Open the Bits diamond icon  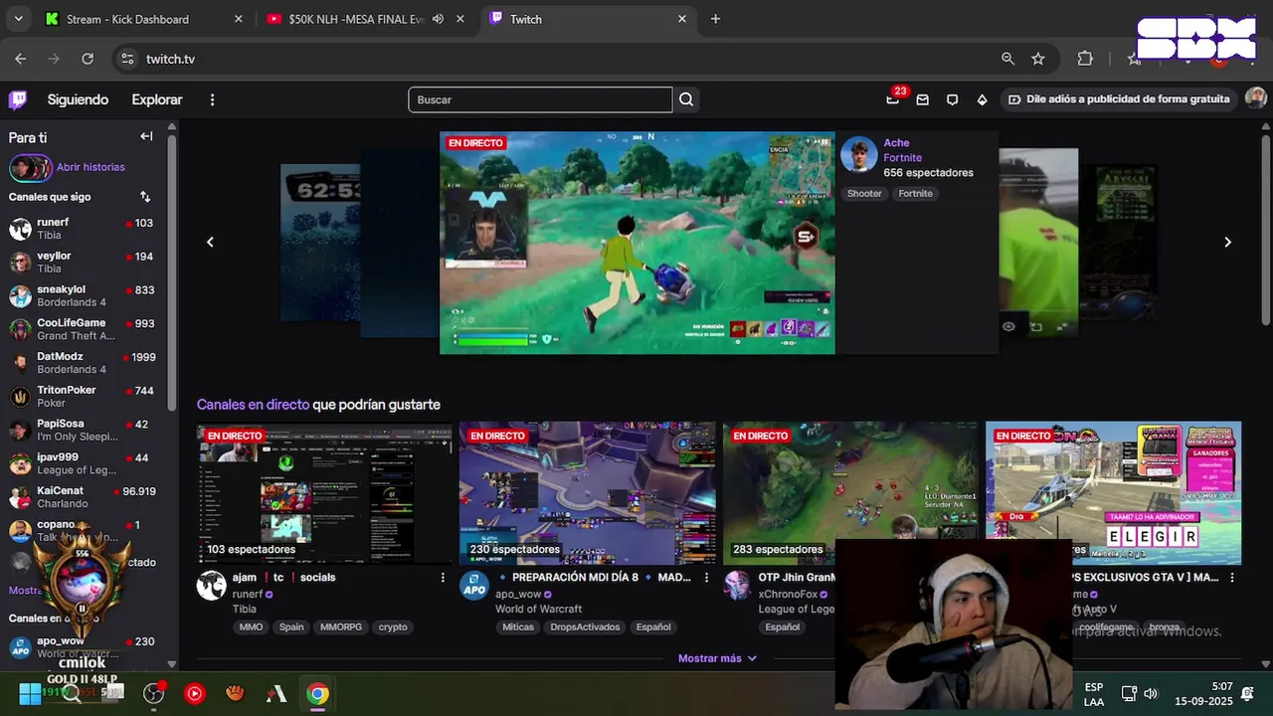[x=983, y=99]
